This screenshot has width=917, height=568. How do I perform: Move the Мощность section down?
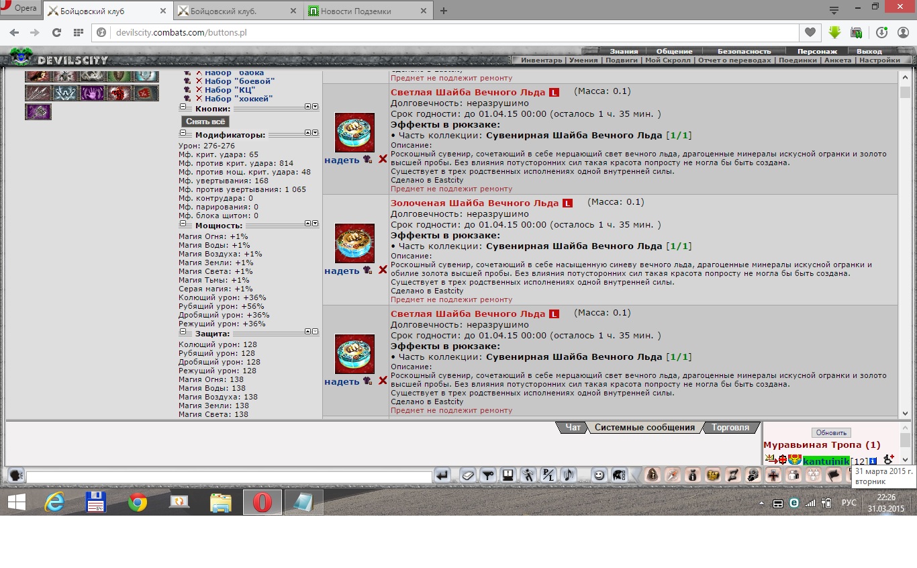(x=316, y=224)
